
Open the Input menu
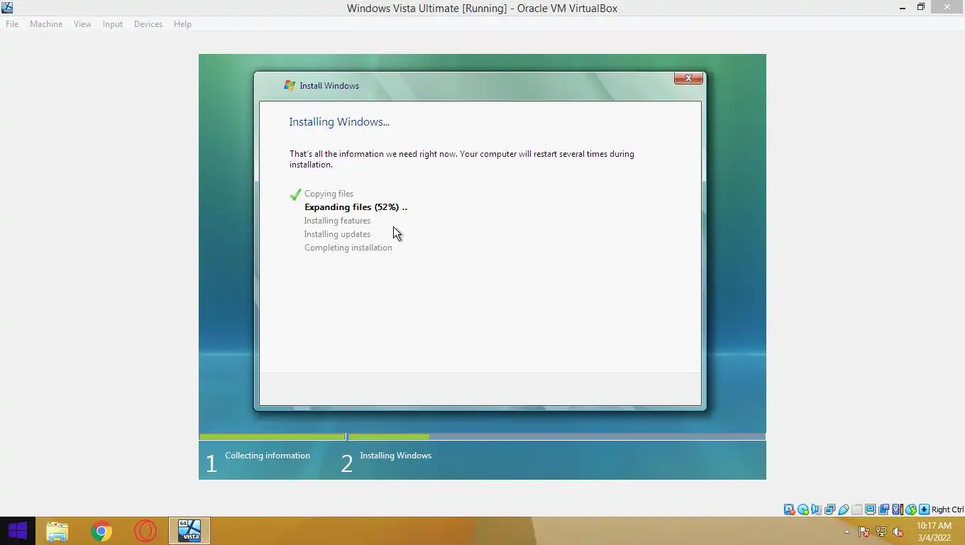tap(112, 24)
